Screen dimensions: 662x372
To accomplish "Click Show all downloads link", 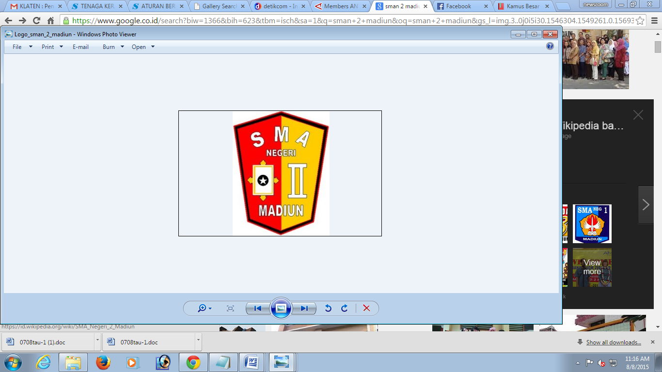I will coord(614,342).
